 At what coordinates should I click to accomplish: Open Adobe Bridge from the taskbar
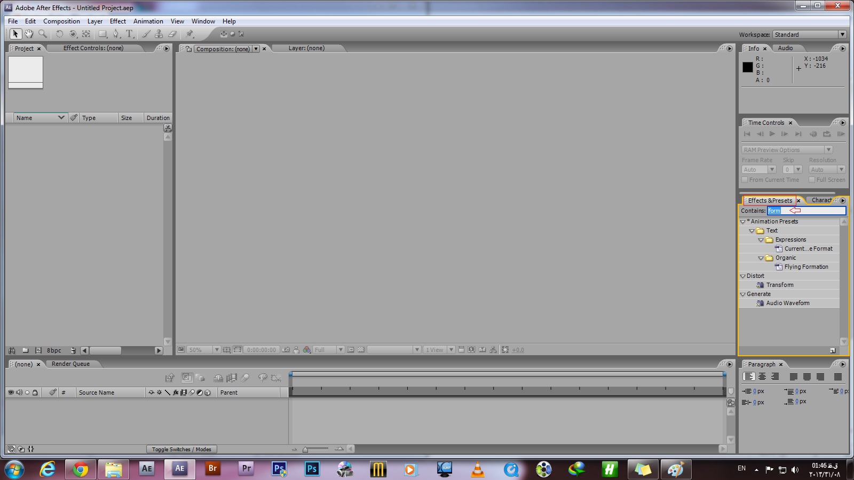[213, 469]
